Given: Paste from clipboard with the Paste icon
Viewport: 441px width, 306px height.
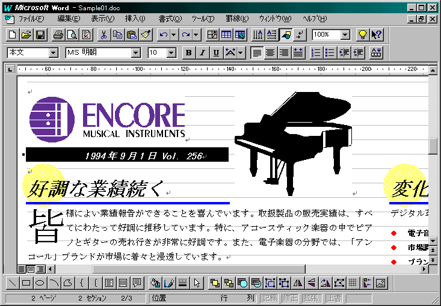Looking at the screenshot, I should point(132,35).
